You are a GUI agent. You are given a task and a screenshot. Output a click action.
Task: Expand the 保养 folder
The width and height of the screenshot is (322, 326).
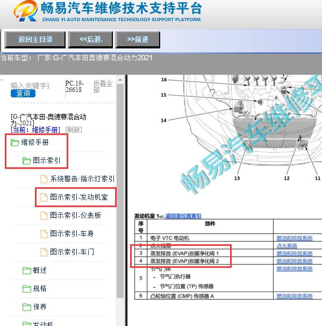tap(40, 307)
